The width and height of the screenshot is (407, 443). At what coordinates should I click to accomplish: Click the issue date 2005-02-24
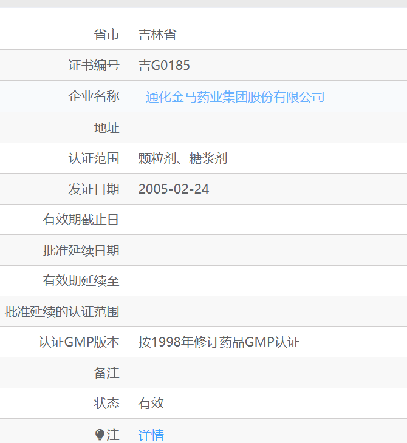click(x=174, y=189)
